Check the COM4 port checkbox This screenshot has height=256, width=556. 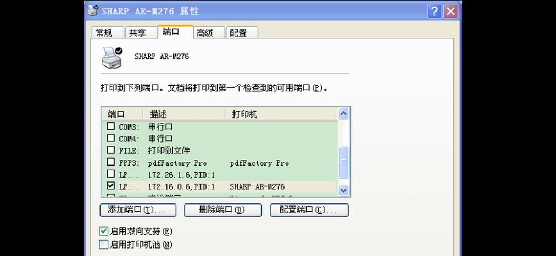[x=111, y=138]
